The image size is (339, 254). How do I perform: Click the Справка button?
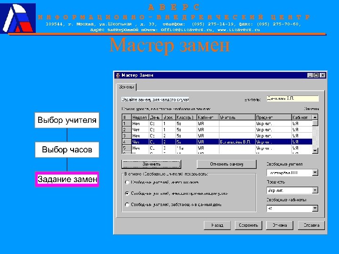[x=311, y=225]
